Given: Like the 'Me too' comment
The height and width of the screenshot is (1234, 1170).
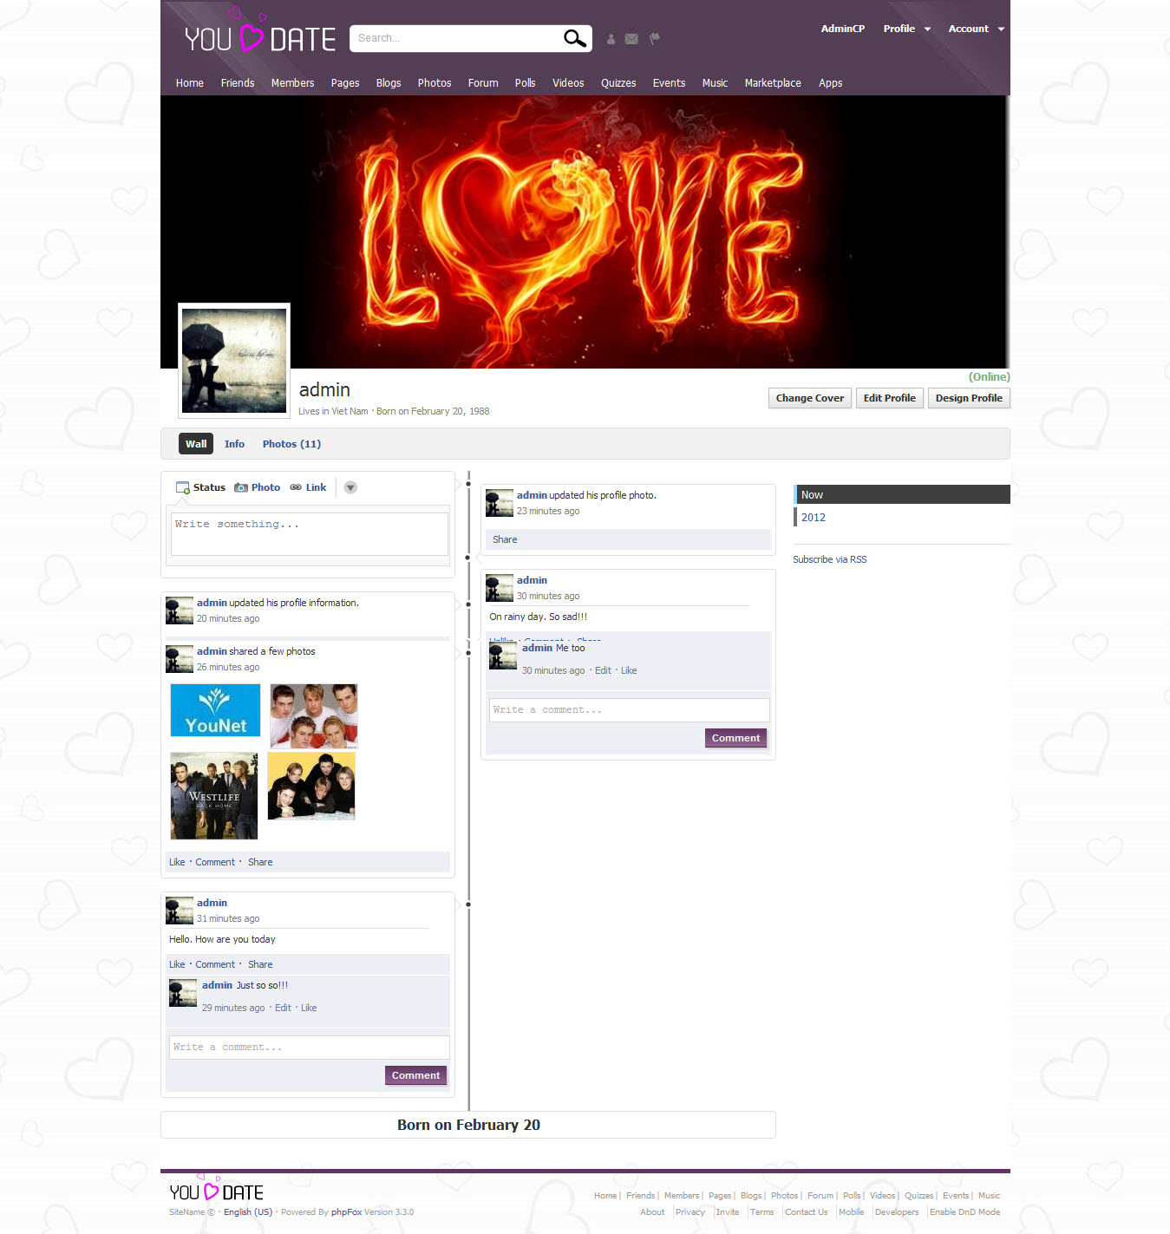Looking at the screenshot, I should [x=629, y=670].
